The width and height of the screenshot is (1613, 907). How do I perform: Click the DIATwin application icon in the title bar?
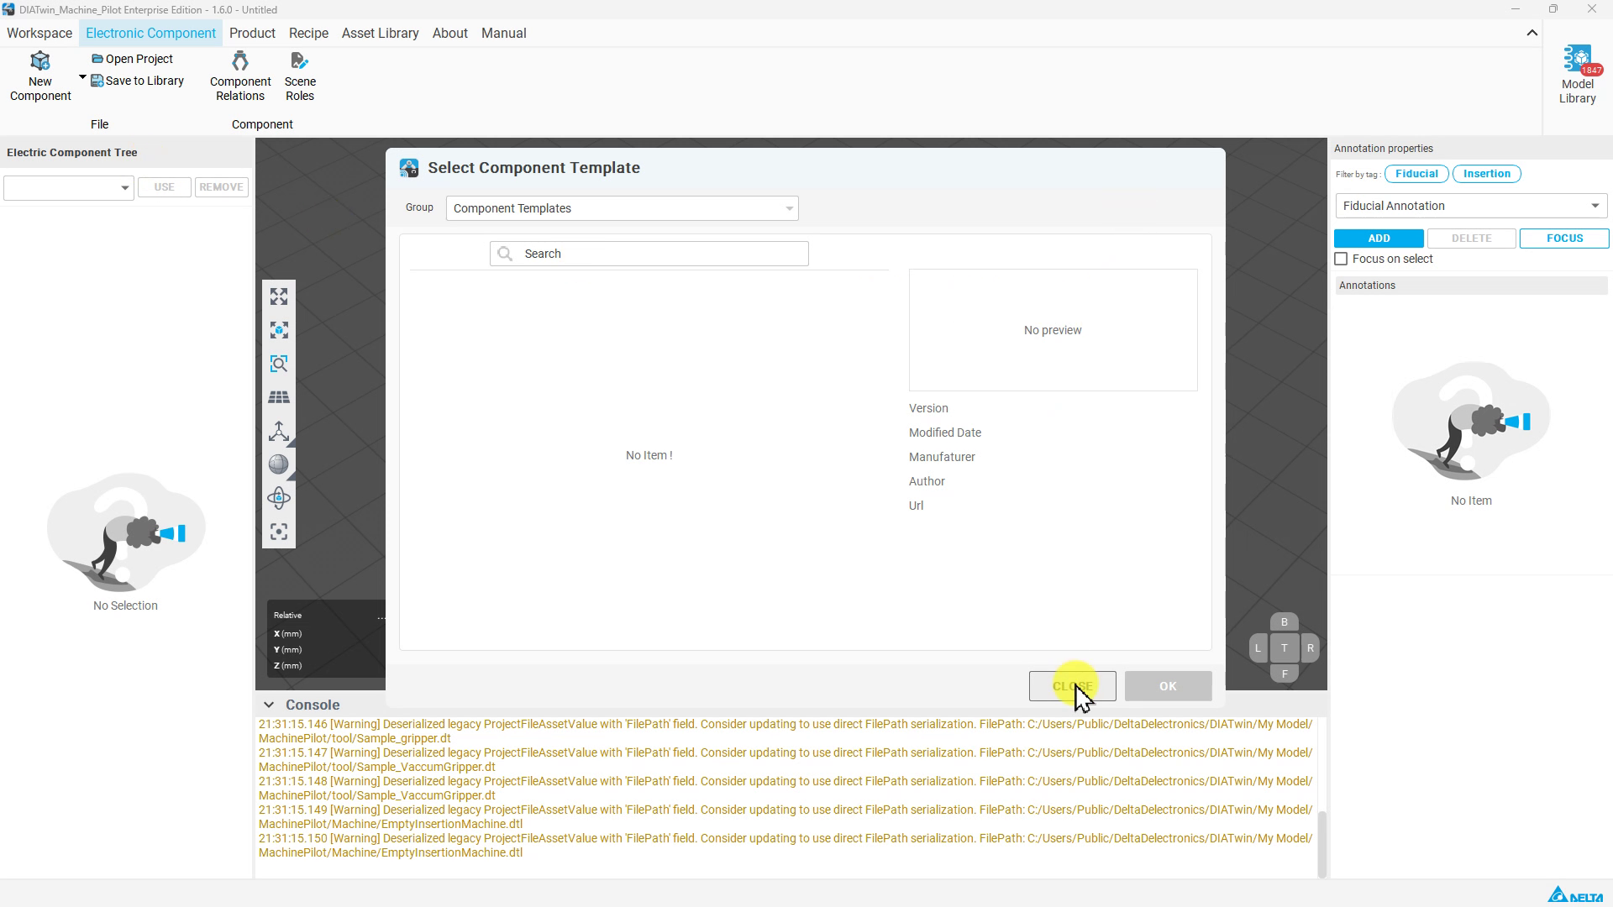(x=8, y=9)
